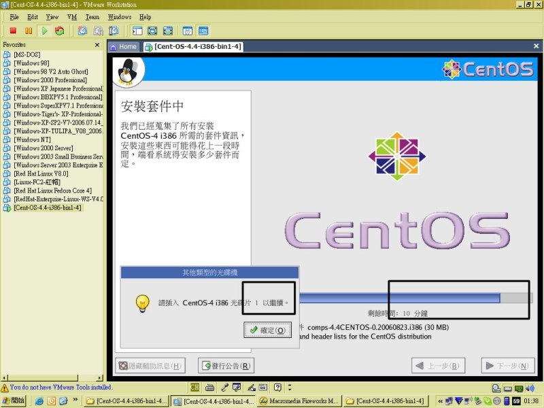The image size is (544, 408).
Task: Select [Red Hat Linux V8.0] favorite
Action: tap(41, 173)
